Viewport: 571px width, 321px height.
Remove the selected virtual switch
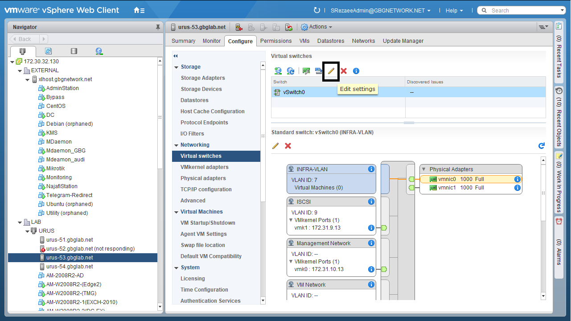(x=344, y=71)
